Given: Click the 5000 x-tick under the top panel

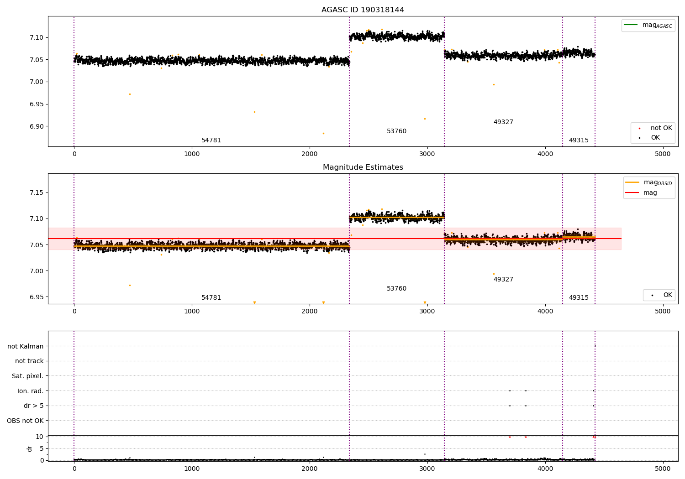Looking at the screenshot, I should tap(663, 154).
